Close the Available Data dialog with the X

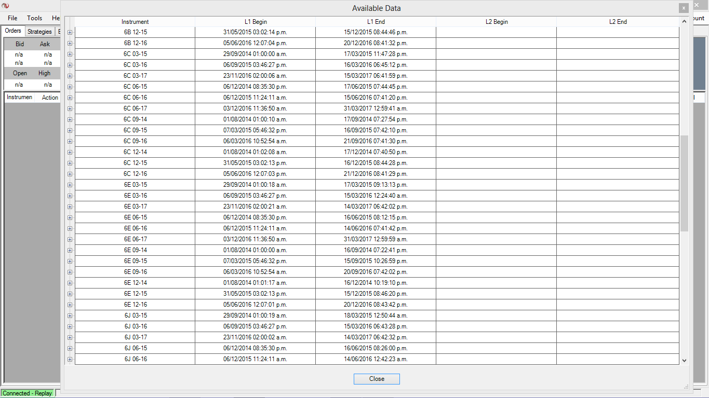point(684,8)
